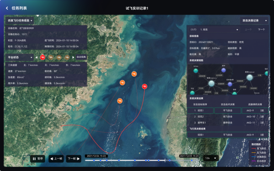274x171 pixels.
Task: Open the (1/7) target selector combo box
Action: pos(214,30)
